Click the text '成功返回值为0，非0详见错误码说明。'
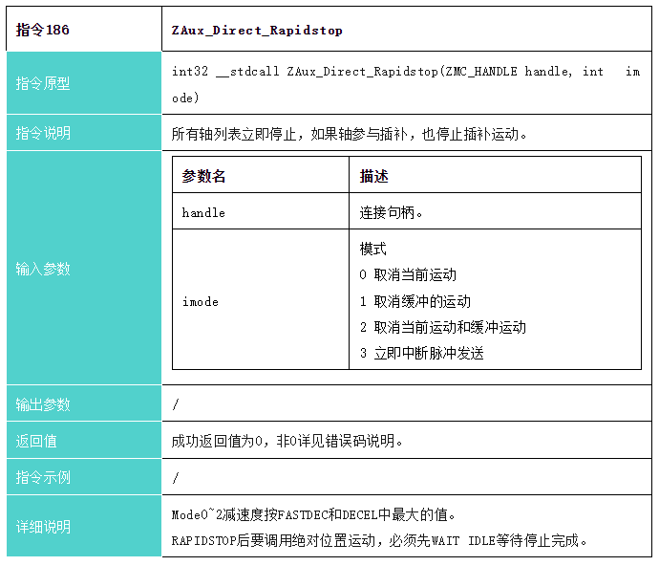659x566 pixels. (x=287, y=441)
